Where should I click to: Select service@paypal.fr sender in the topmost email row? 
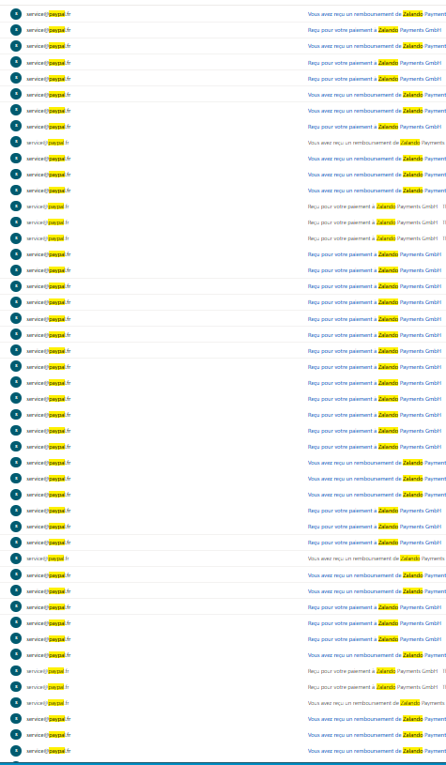48,14
